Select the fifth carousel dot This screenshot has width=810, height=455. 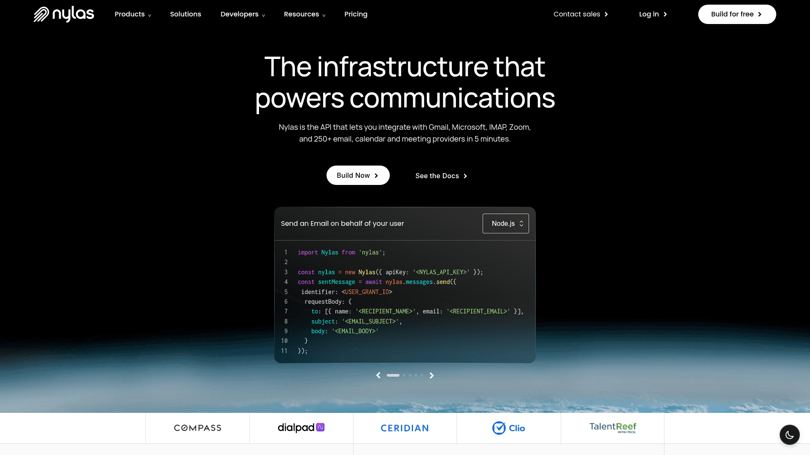coord(422,375)
